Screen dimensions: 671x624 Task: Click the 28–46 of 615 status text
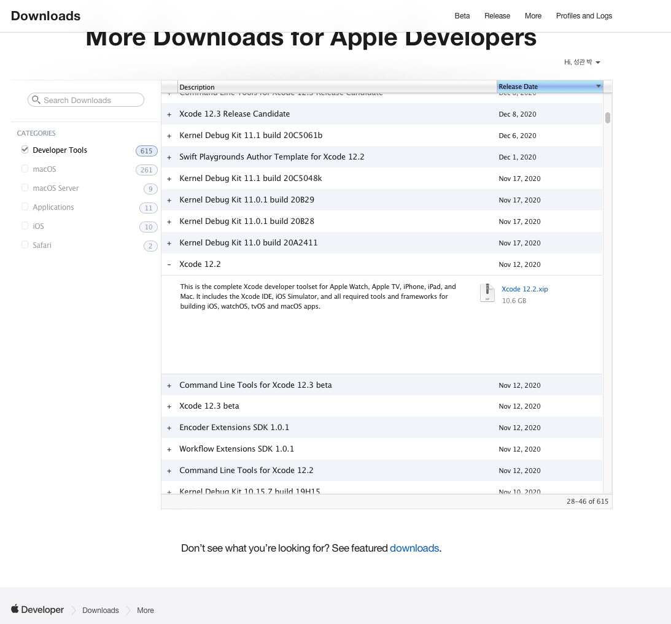(x=587, y=501)
